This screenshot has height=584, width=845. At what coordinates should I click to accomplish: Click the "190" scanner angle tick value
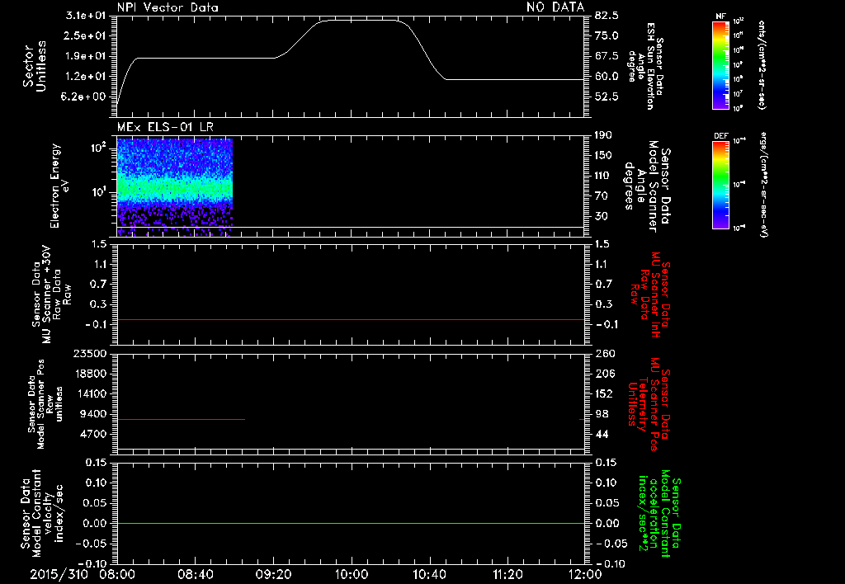pos(603,135)
